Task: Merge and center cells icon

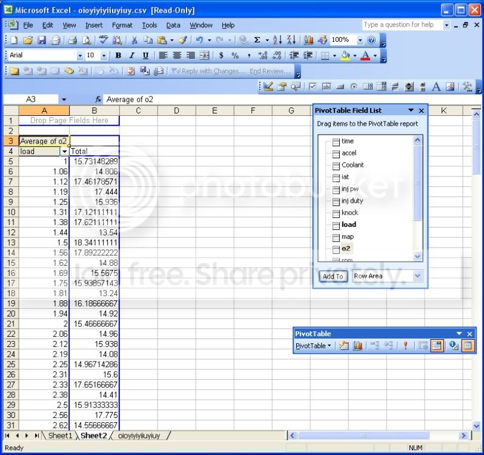Action: (204, 56)
